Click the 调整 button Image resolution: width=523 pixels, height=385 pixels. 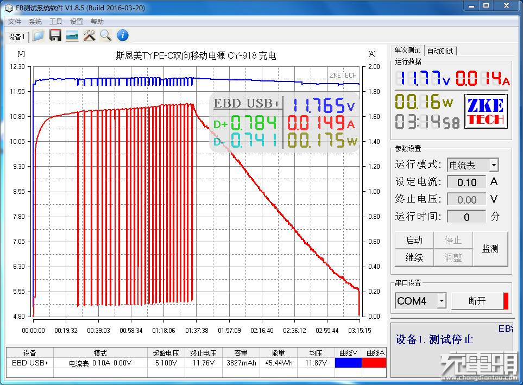(453, 257)
